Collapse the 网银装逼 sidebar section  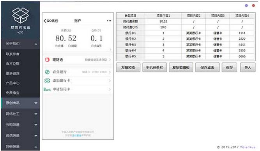20,147
